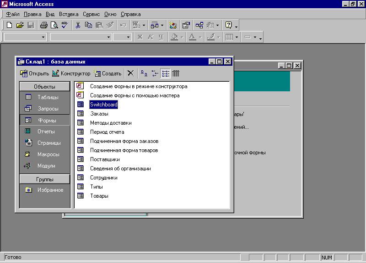This screenshot has height=263, width=366.
Task: Toggle italic К formatting
Action: [x=151, y=37]
